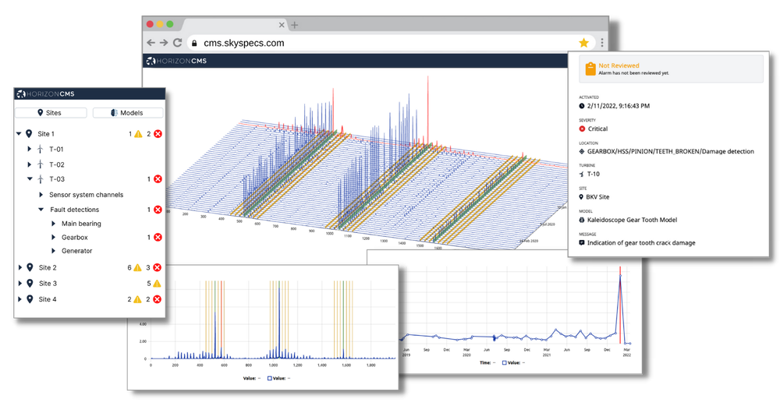Click Fault detections red critical icon
Image resolution: width=780 pixels, height=413 pixels.
coord(158,210)
